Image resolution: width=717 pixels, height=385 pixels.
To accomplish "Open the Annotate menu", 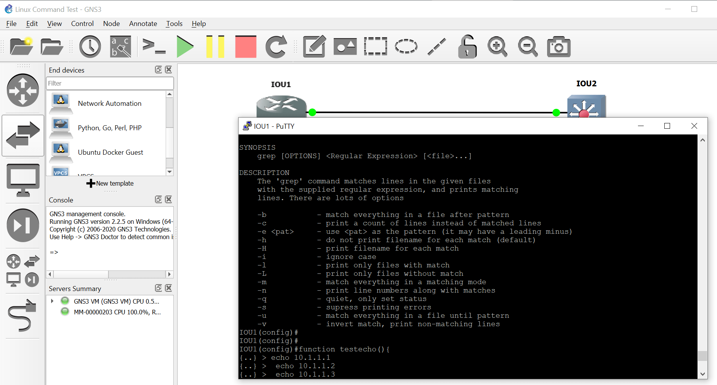I will point(143,24).
